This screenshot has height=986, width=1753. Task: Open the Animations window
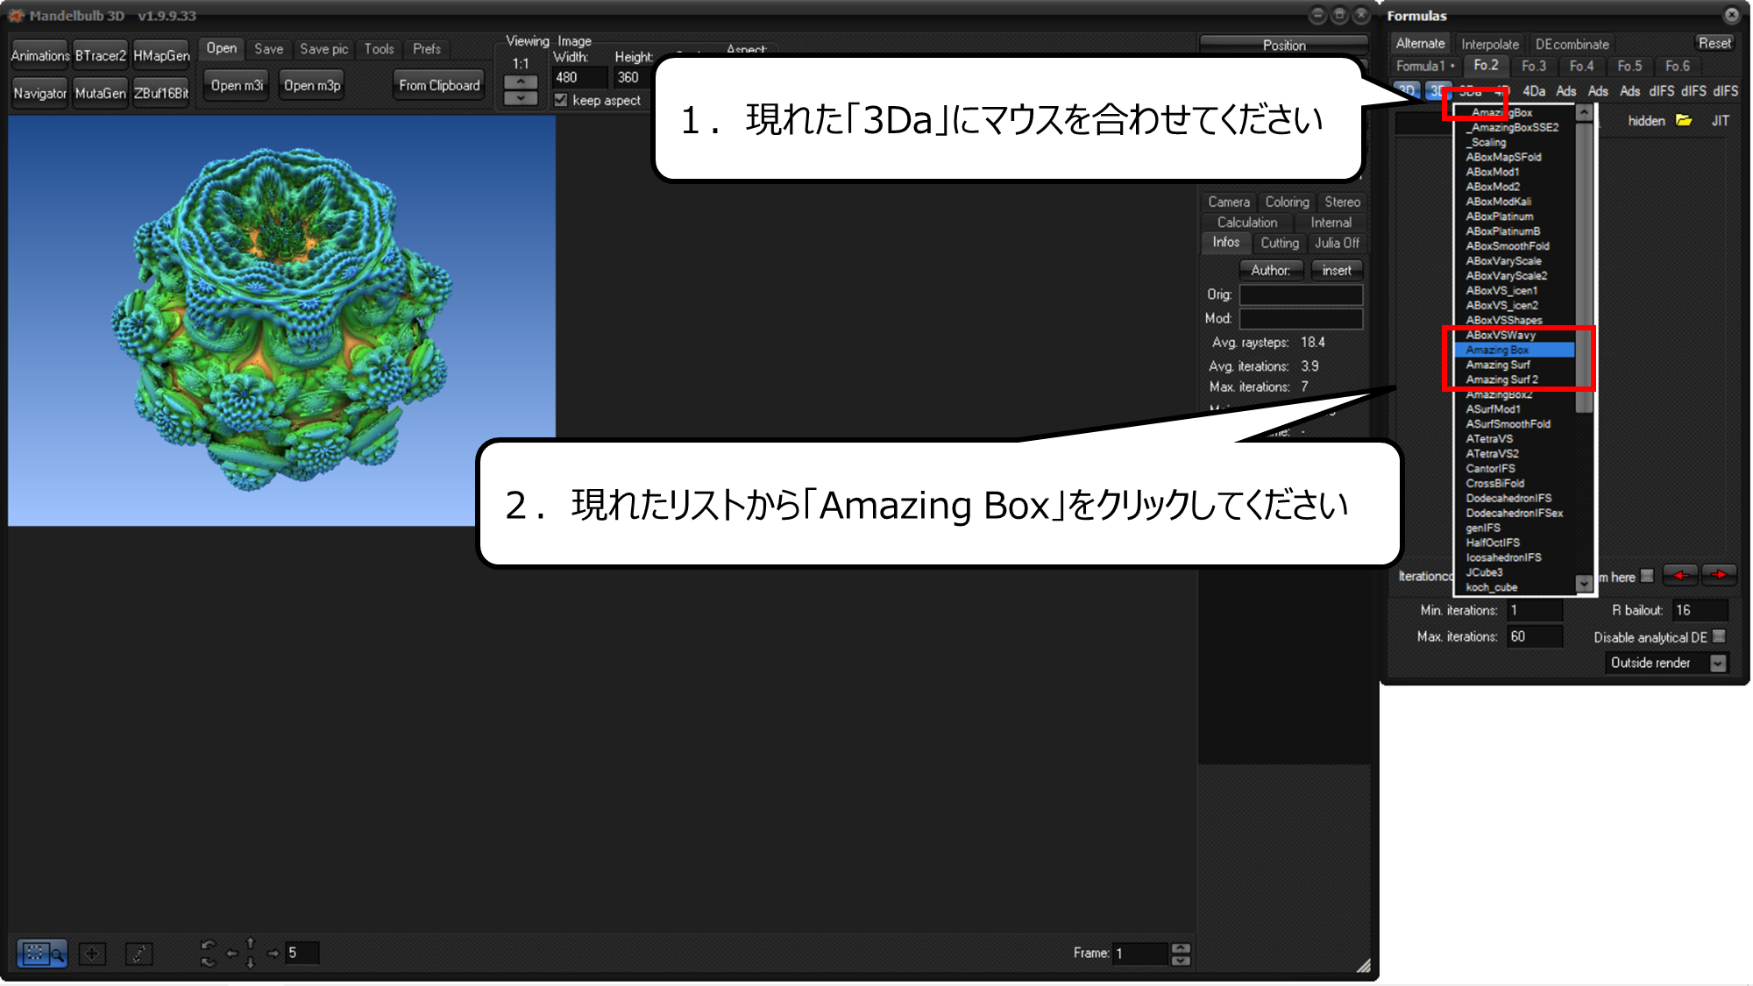pos(40,55)
